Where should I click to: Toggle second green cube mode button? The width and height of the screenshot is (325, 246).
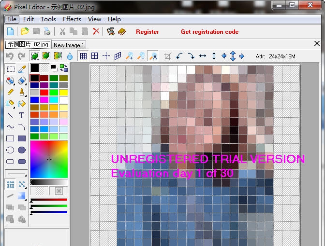point(46,56)
